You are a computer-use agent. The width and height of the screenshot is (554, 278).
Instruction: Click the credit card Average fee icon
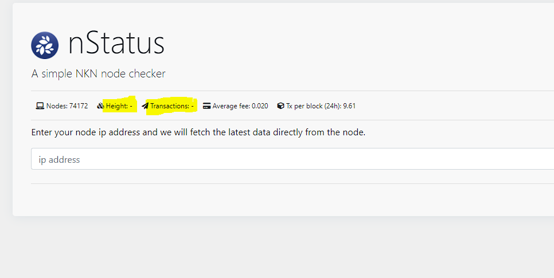click(206, 106)
